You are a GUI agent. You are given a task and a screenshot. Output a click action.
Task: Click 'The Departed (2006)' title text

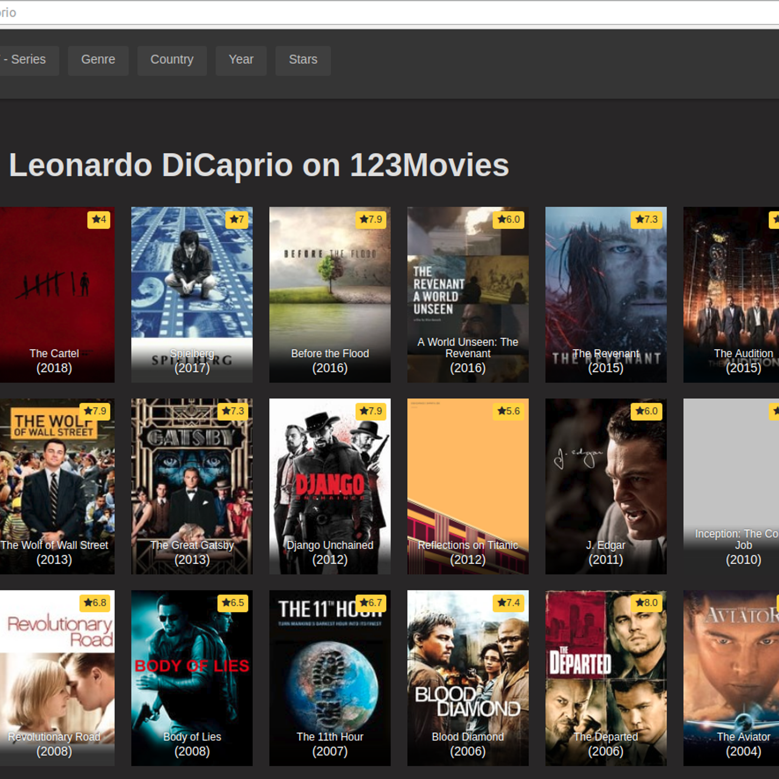[606, 744]
